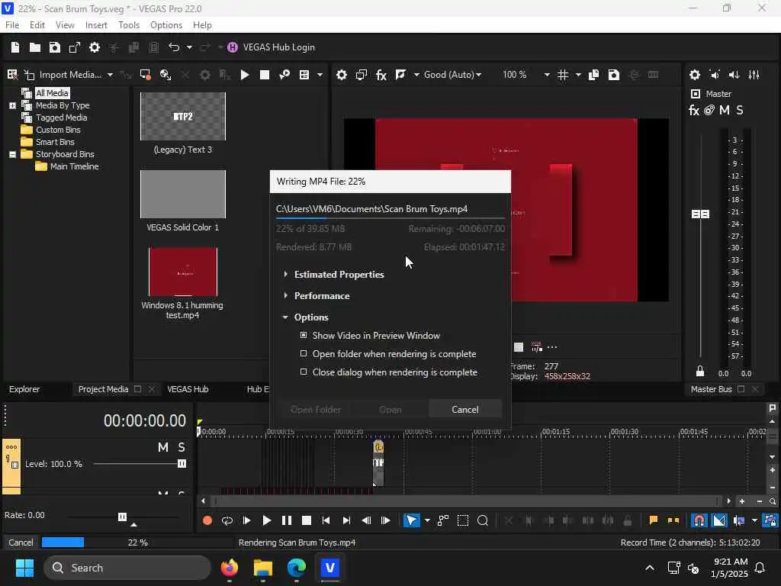The height and width of the screenshot is (586, 781).
Task: Click the track Level slider handle
Action: click(182, 464)
